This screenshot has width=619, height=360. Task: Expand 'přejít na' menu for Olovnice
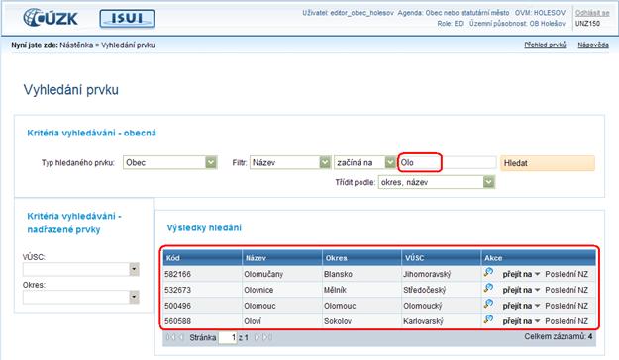pyautogui.click(x=521, y=290)
